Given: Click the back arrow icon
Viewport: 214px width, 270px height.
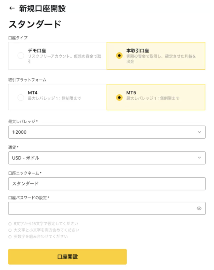Looking at the screenshot, I should tap(12, 8).
